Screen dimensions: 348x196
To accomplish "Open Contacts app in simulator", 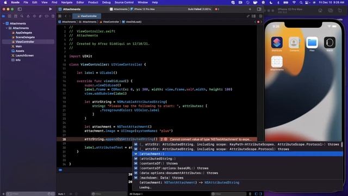I will 294,42.
